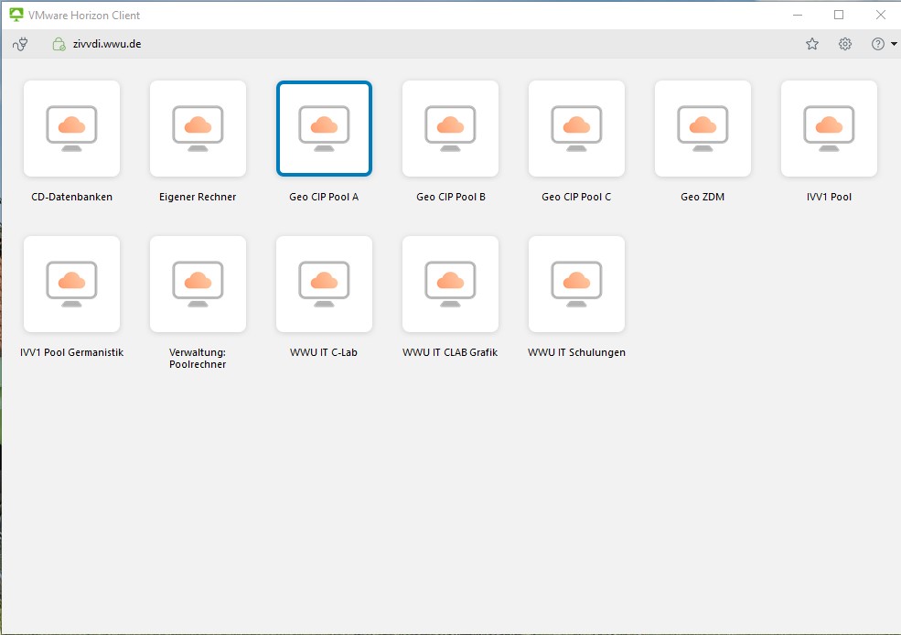The width and height of the screenshot is (901, 635).
Task: Expand the help question mark dropdown
Action: point(883,44)
